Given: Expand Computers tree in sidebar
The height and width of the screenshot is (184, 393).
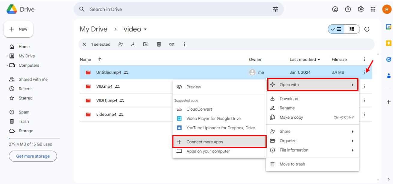Looking at the screenshot, I should click(7, 65).
